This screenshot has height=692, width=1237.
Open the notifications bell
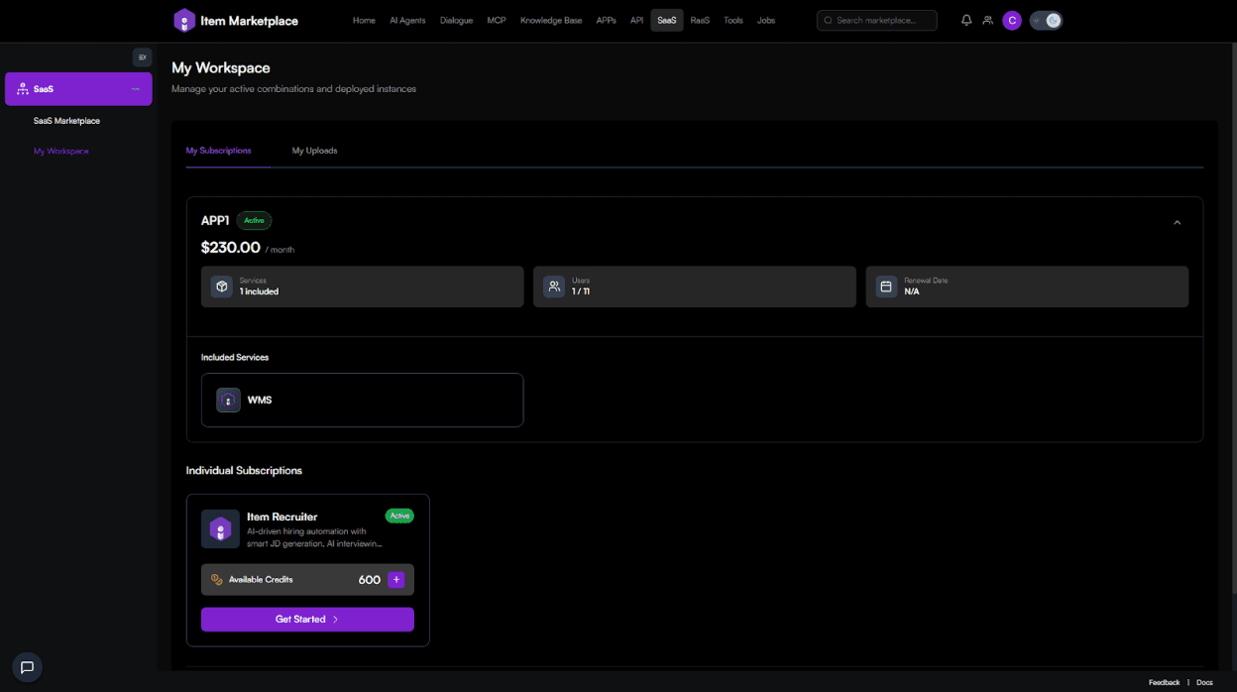[966, 20]
